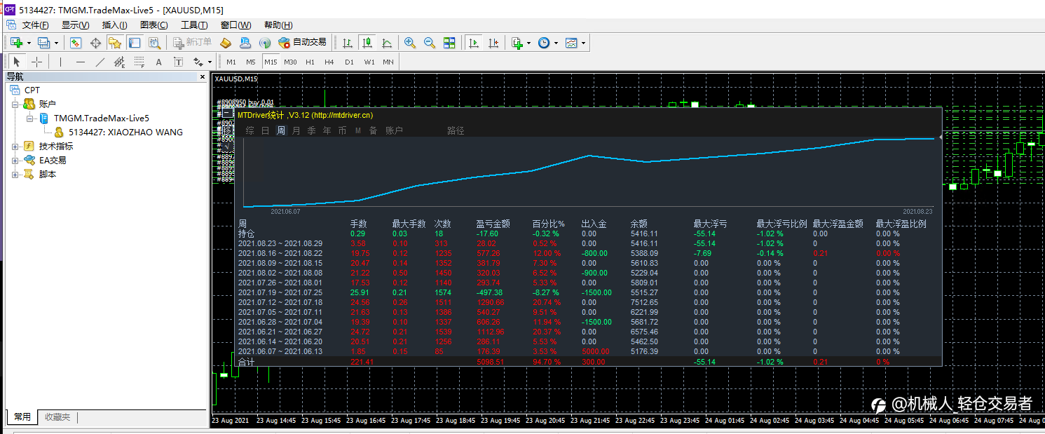
Task: Select TMGM.TradeMax-Live5 server entry
Action: coord(102,118)
